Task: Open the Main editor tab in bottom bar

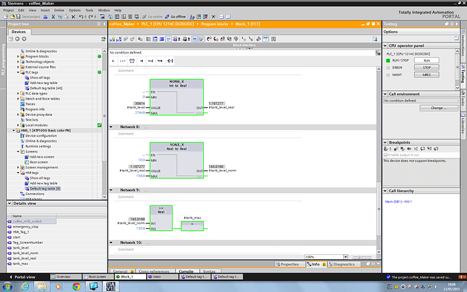Action: tap(162, 277)
